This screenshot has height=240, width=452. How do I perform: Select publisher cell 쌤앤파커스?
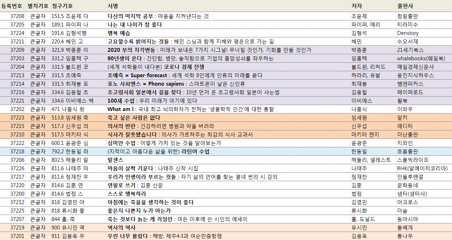(x=410, y=84)
